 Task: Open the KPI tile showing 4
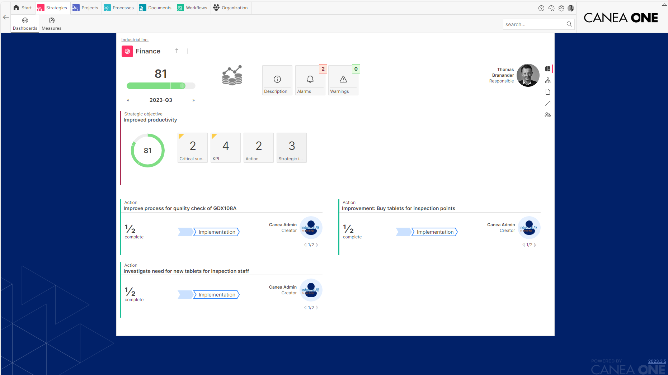click(226, 148)
